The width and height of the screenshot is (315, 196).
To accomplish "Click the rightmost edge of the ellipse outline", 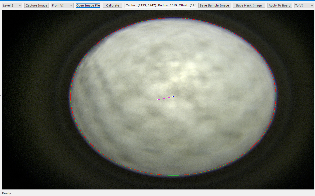I will tap(276, 97).
